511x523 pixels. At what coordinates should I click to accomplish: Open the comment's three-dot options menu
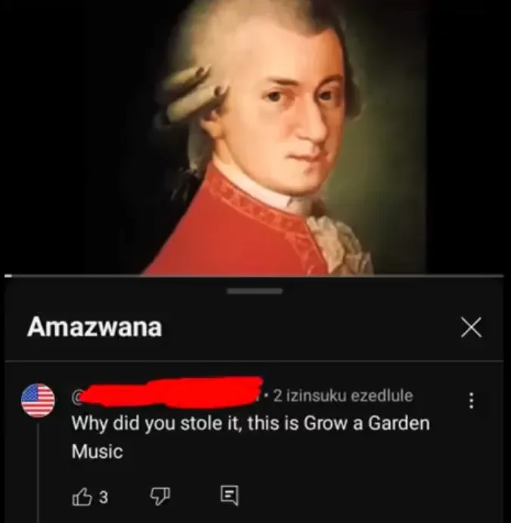pos(471,401)
